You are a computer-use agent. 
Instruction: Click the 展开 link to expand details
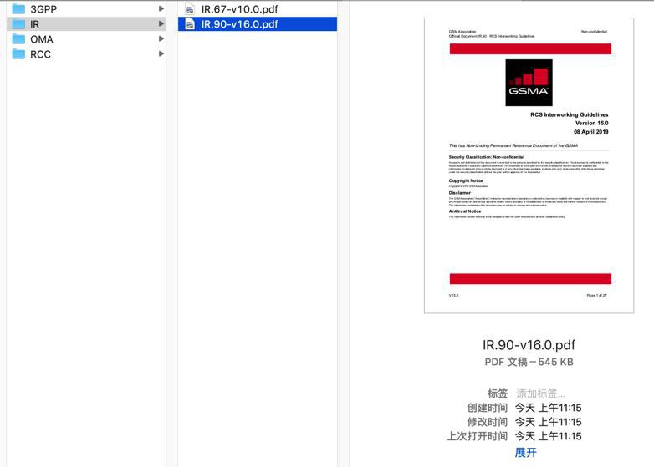(525, 453)
